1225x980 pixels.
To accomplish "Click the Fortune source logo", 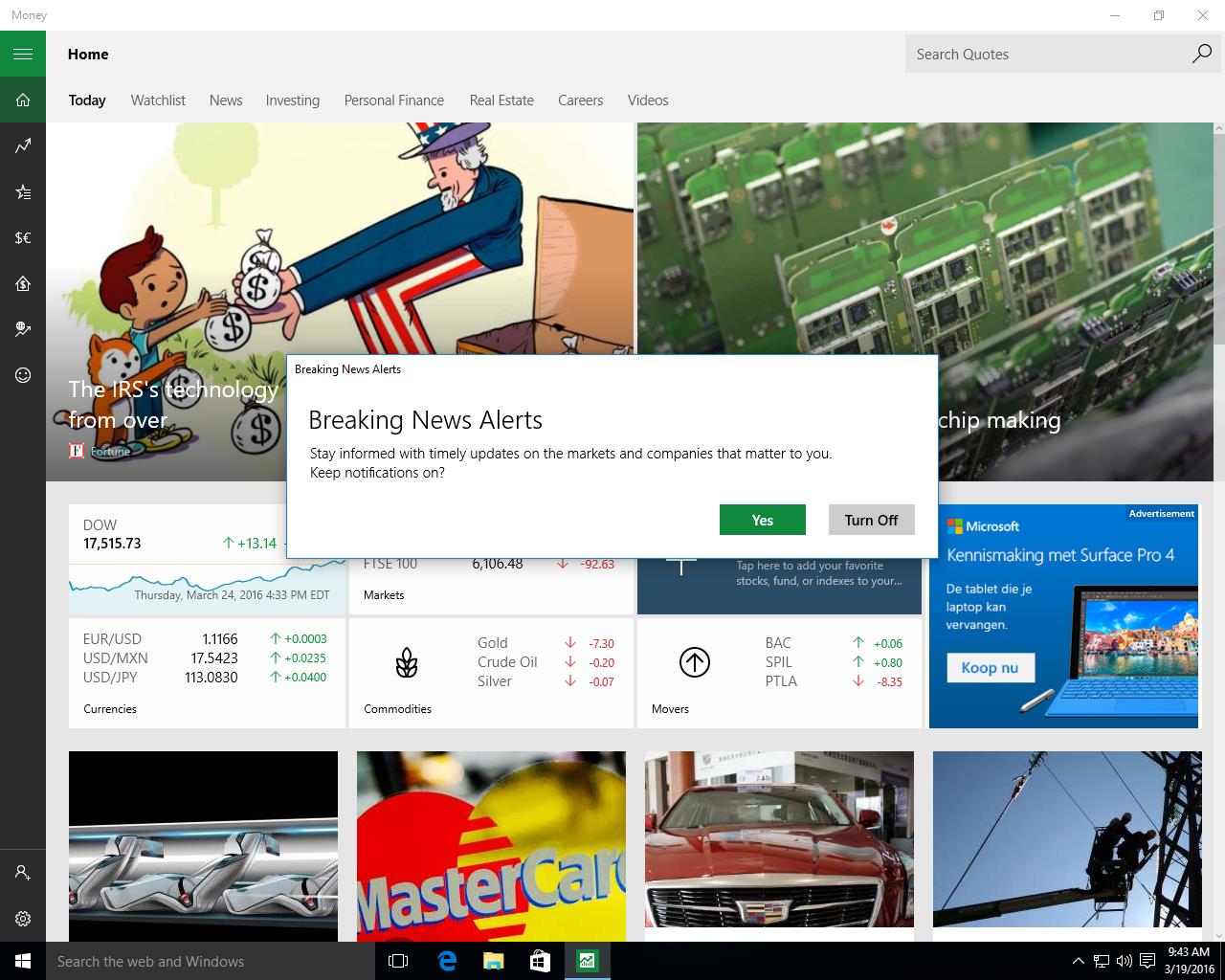I will pos(77,451).
